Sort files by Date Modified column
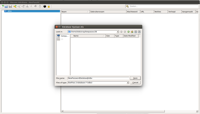This screenshot has width=200, height=114. [129, 36]
